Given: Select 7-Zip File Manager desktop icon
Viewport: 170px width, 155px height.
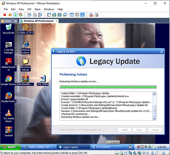Looking at the screenshot, I should tap(9, 48).
